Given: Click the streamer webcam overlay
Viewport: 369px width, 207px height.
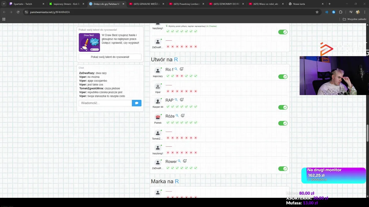Looking at the screenshot, I should tap(334, 76).
